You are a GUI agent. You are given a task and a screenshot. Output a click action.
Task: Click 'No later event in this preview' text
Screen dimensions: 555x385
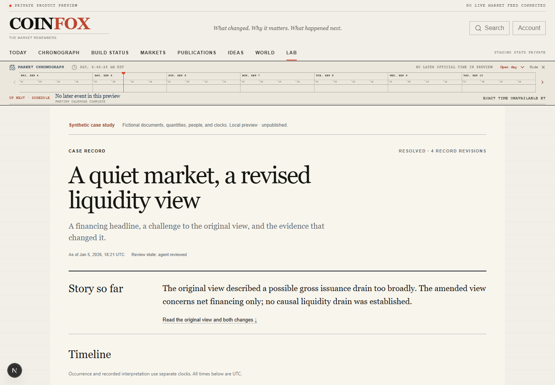[x=87, y=96]
